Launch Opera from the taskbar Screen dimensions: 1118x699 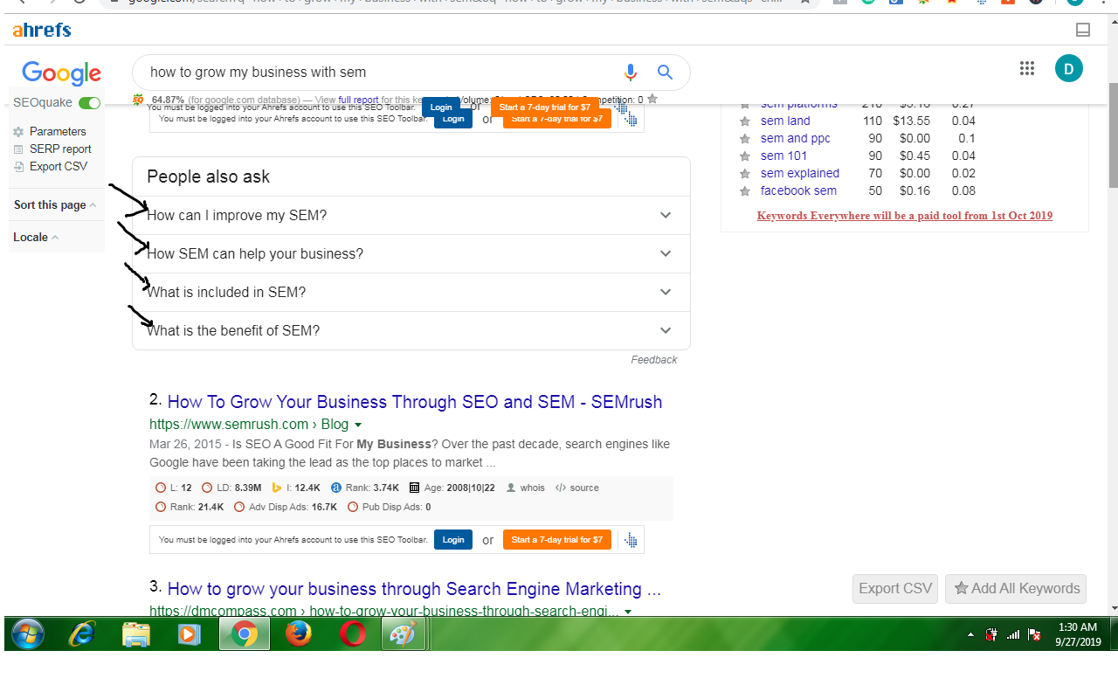coord(353,633)
